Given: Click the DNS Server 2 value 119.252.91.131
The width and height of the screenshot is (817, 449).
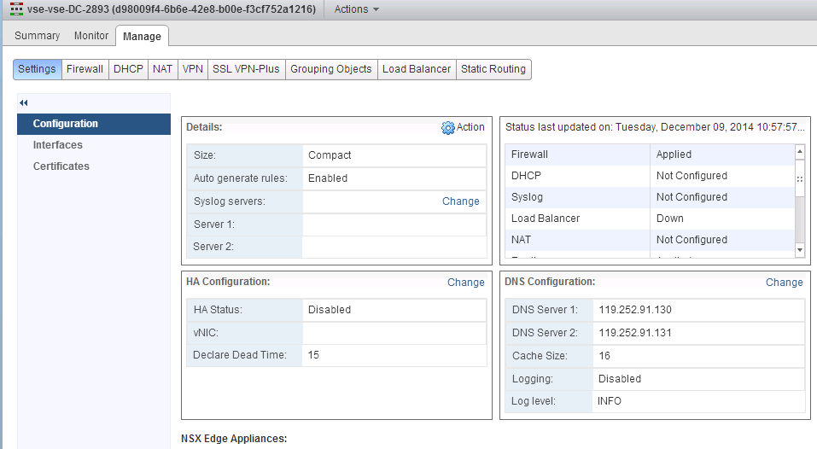Looking at the screenshot, I should [x=634, y=332].
